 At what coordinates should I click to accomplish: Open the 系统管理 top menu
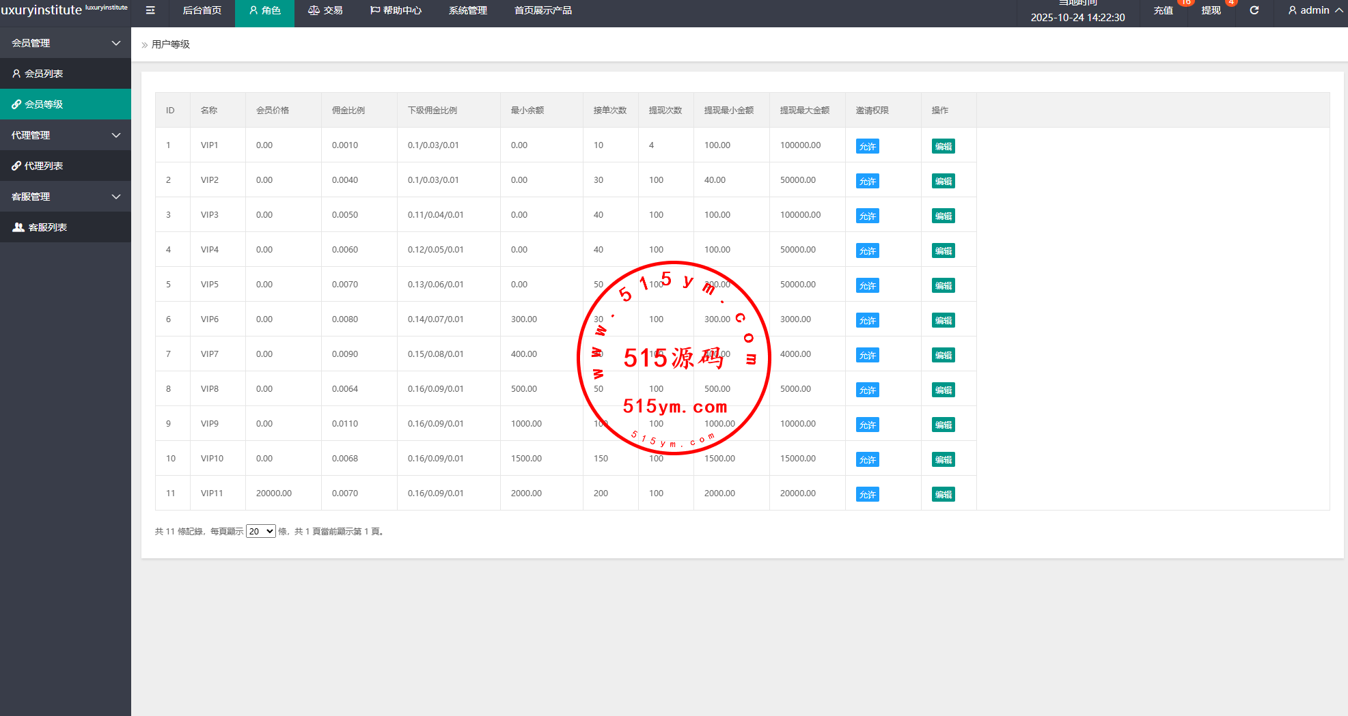click(x=467, y=10)
